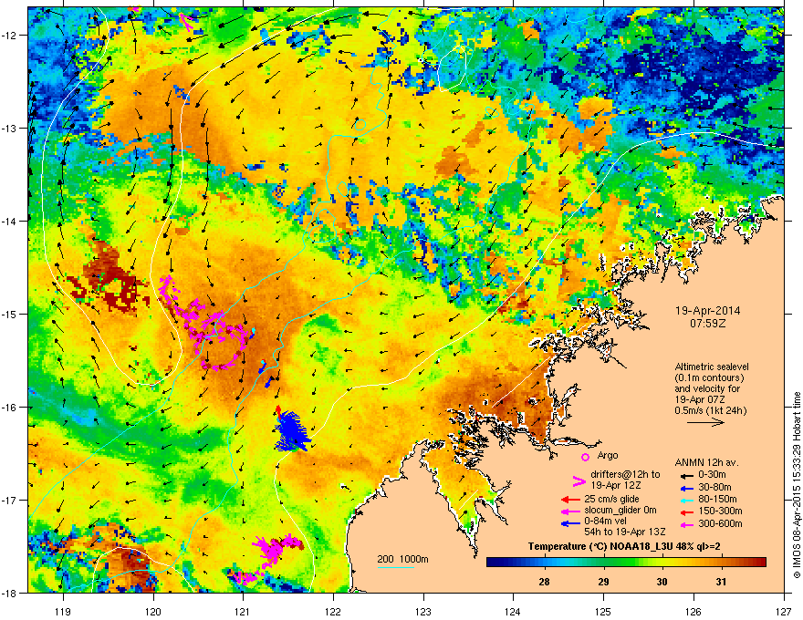Click the blue velocity vector cluster on map
Viewport: 803px width, 620px height.
coord(292,431)
